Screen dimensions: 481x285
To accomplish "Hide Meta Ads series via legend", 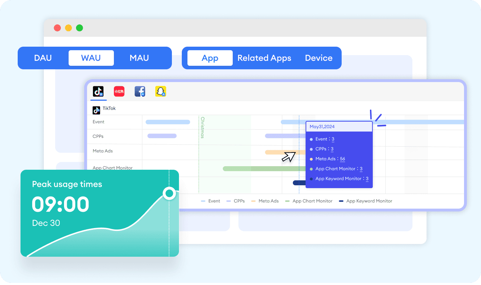I will (x=265, y=201).
